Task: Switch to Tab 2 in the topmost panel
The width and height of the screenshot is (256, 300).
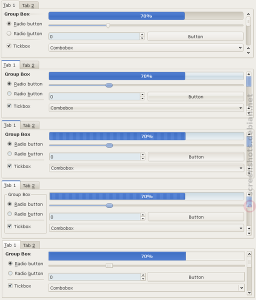Action: 28,5
